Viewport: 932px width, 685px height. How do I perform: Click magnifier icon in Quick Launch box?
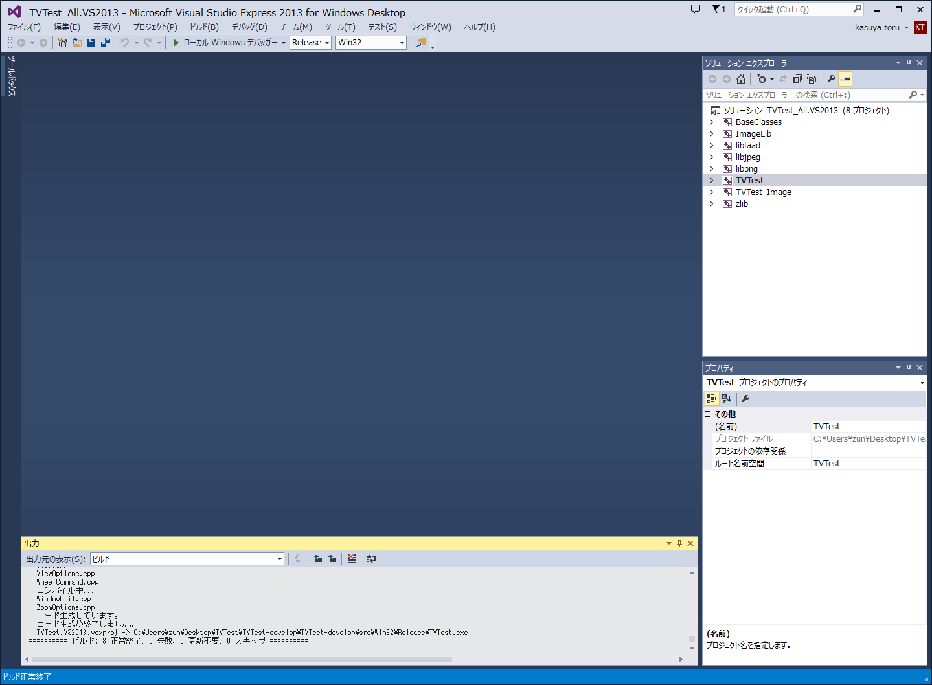coord(857,9)
